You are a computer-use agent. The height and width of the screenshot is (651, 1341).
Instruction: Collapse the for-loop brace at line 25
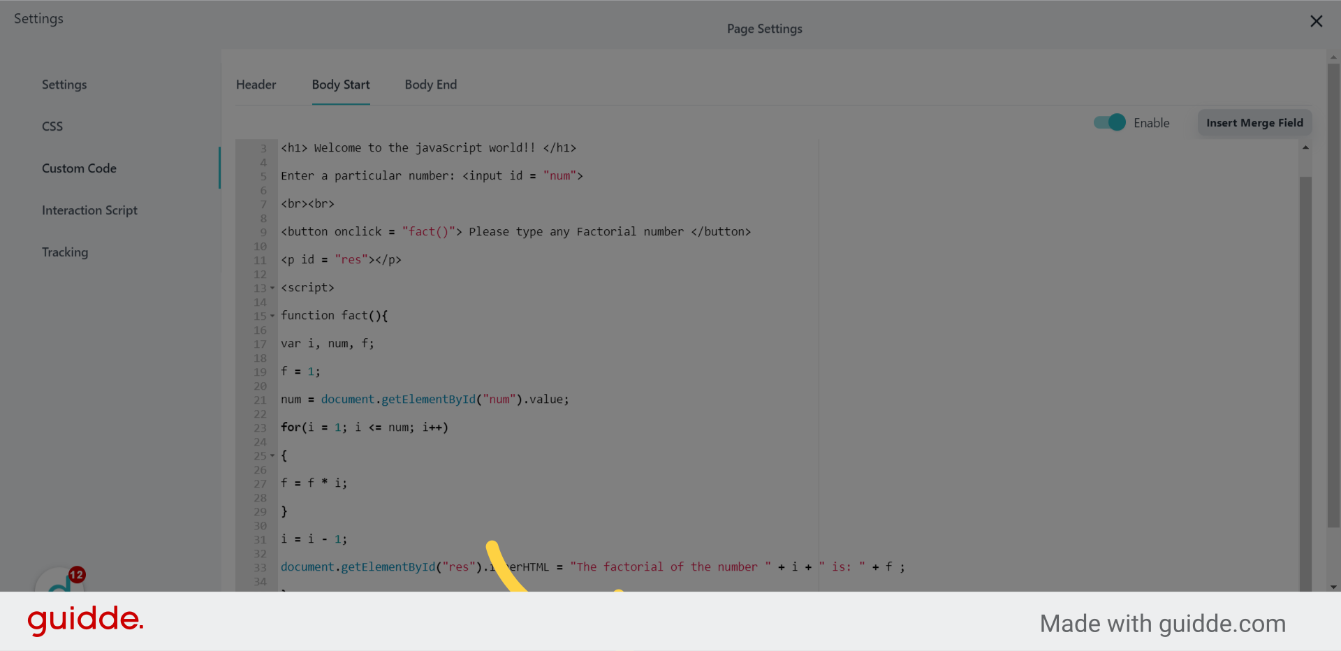(272, 455)
